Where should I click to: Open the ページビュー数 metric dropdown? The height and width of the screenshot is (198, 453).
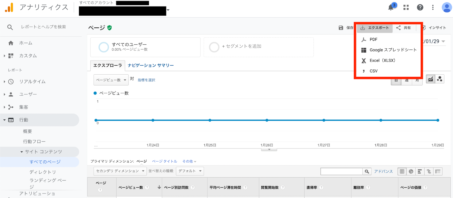(x=111, y=80)
